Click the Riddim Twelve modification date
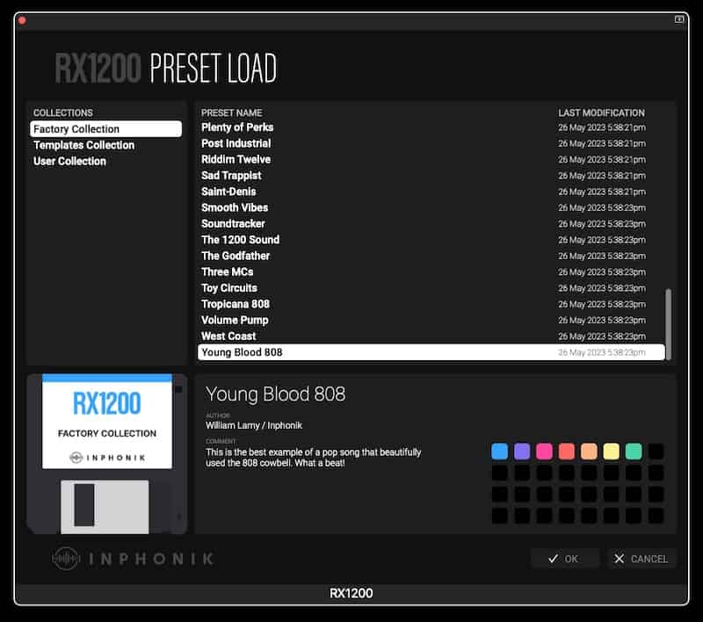Image resolution: width=703 pixels, height=622 pixels. pos(602,160)
